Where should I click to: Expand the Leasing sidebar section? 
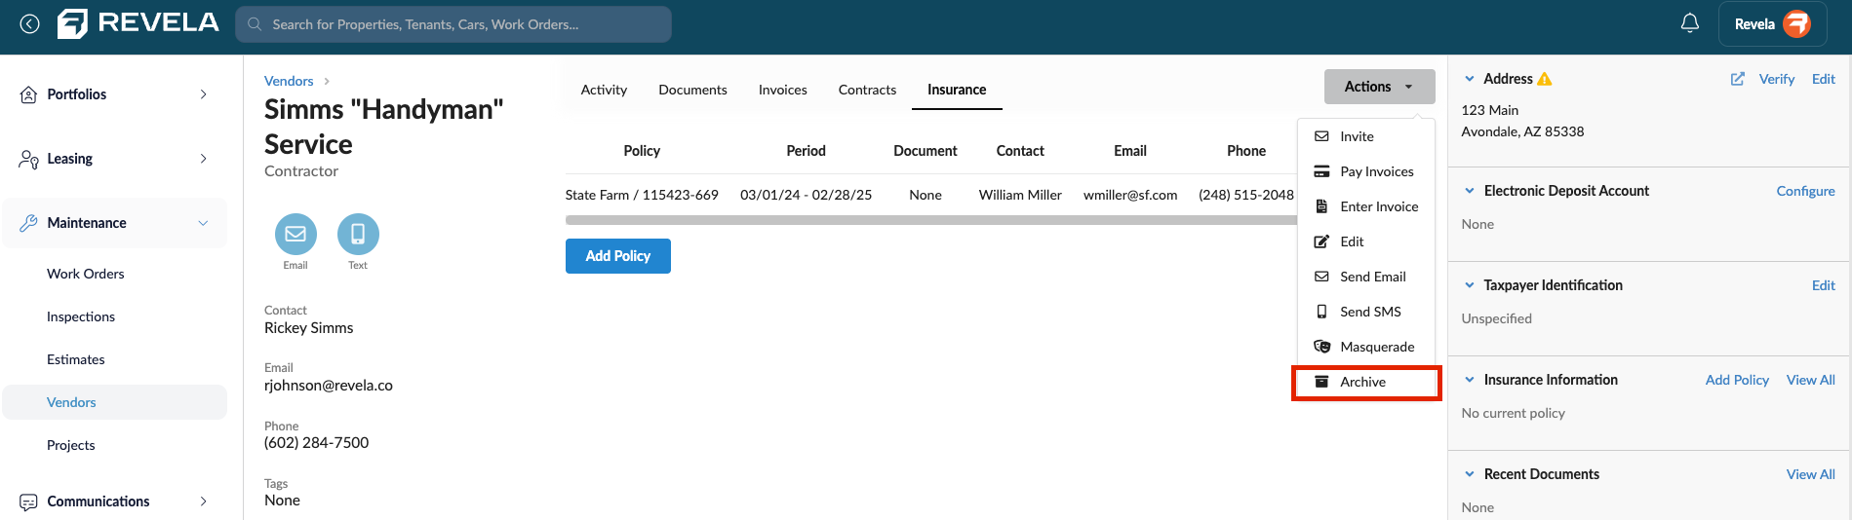[203, 159]
